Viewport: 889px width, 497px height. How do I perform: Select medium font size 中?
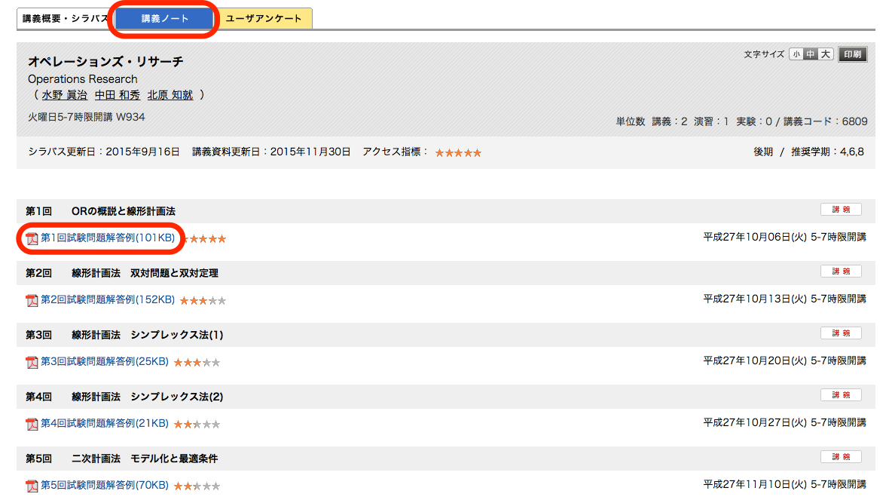(811, 54)
